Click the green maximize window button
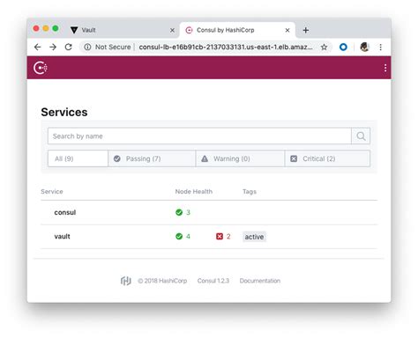Viewport: 418px width, 338px height. click(56, 28)
